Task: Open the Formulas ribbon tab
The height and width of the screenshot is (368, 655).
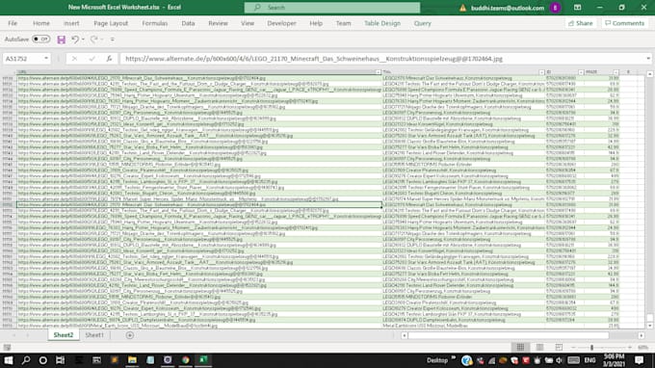Action: click(x=154, y=23)
